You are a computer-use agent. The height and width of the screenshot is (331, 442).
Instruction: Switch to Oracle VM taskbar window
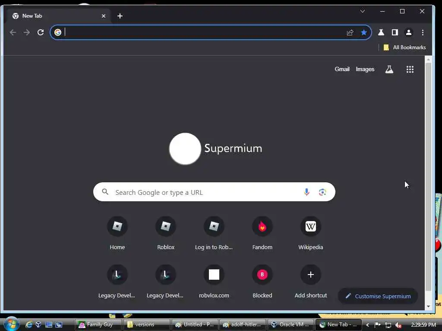pyautogui.click(x=290, y=325)
